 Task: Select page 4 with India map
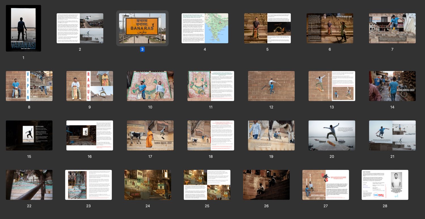click(x=205, y=28)
